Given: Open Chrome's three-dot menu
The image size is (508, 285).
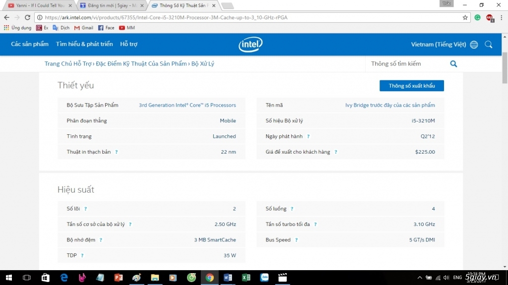Looking at the screenshot, I should click(501, 17).
